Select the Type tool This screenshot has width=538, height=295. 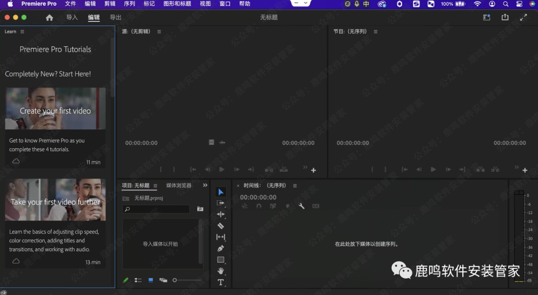click(x=221, y=282)
